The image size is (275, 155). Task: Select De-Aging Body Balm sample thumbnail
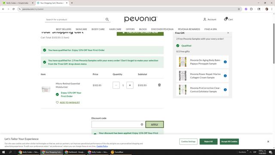[183, 62]
